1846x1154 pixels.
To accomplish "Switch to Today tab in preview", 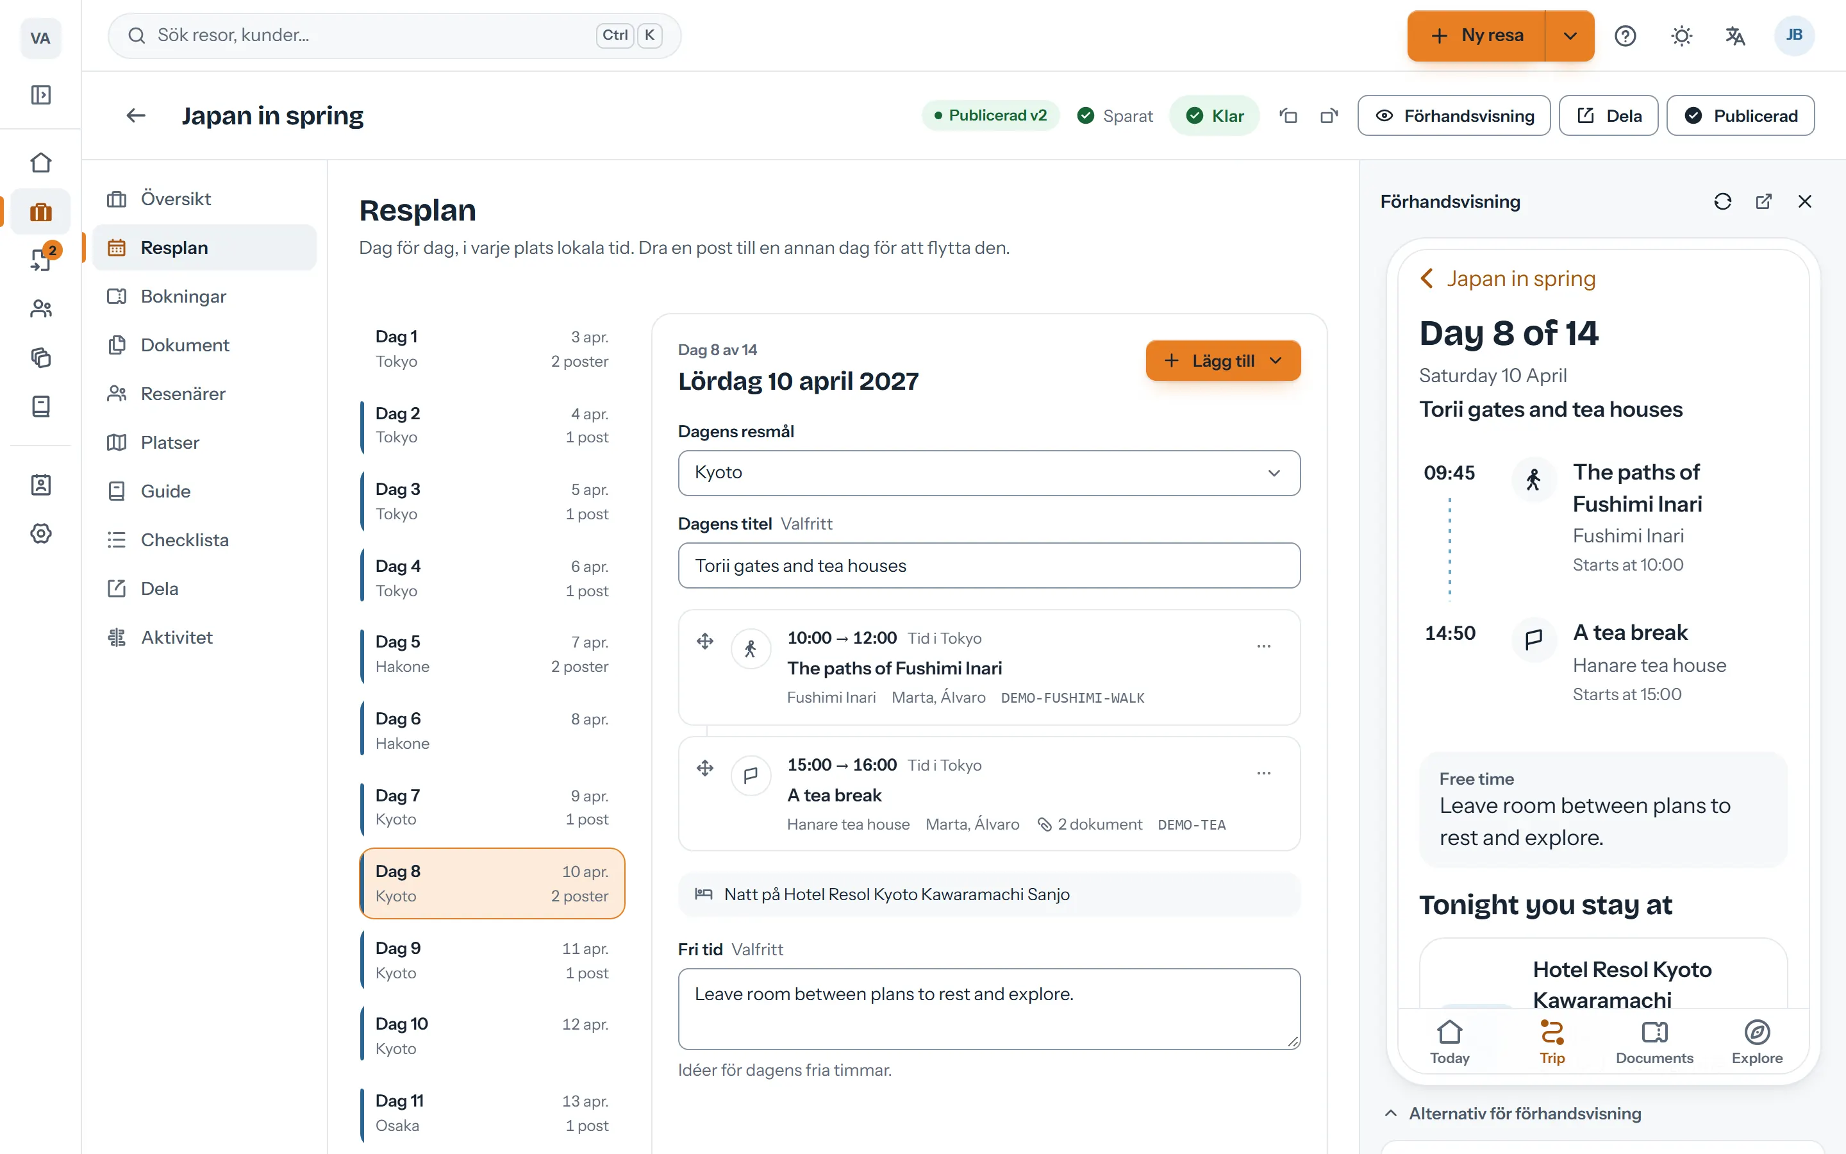I will pos(1449,1042).
